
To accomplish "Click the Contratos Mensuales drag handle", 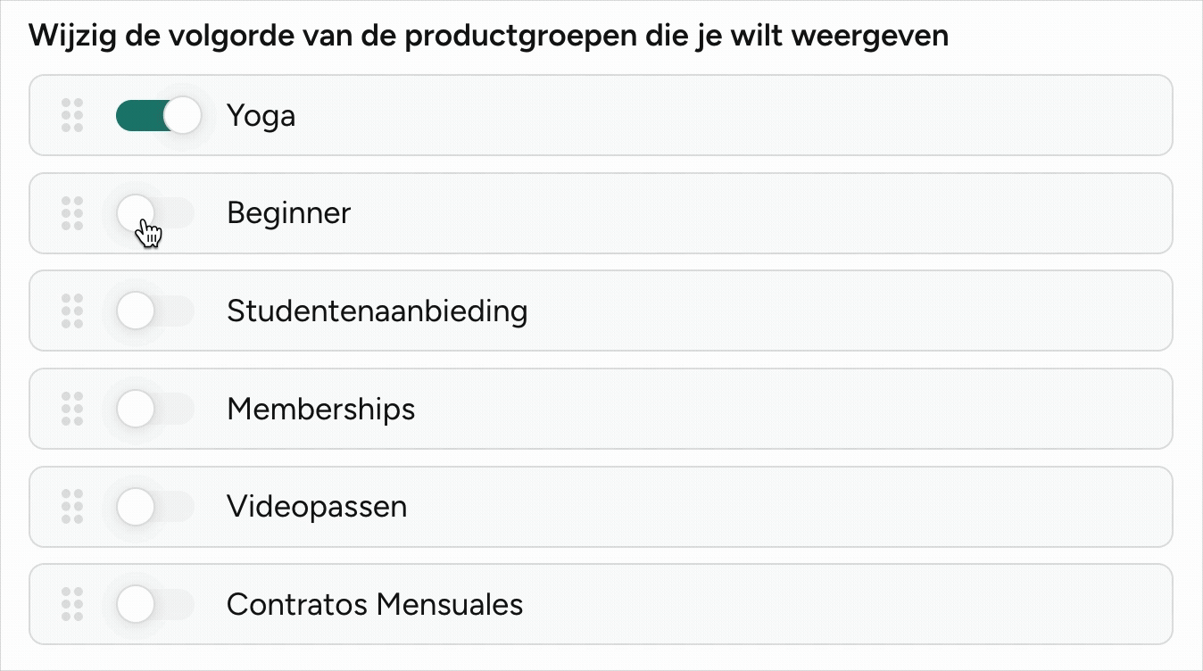I will (72, 604).
